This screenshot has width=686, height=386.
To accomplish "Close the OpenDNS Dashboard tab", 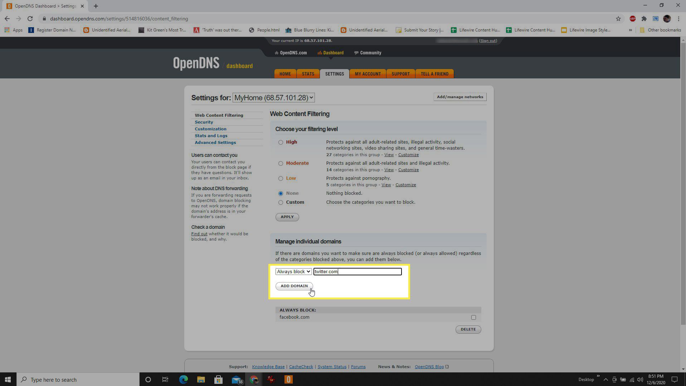I will [x=82, y=6].
